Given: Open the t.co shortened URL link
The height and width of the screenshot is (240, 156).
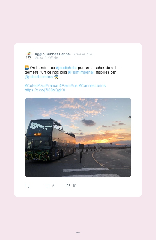Looking at the screenshot, I should pos(45,90).
